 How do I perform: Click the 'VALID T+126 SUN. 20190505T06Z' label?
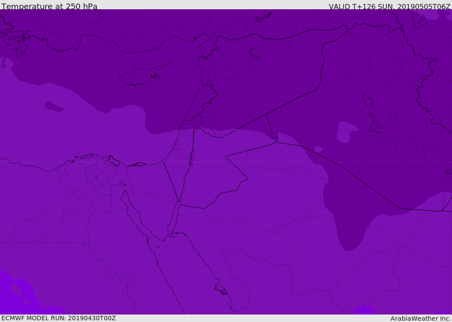pyautogui.click(x=389, y=6)
